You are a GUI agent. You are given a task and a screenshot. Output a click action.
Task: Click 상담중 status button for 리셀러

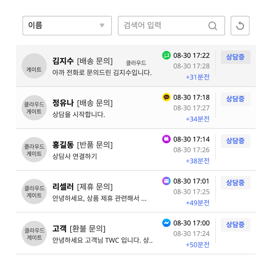[236, 183]
